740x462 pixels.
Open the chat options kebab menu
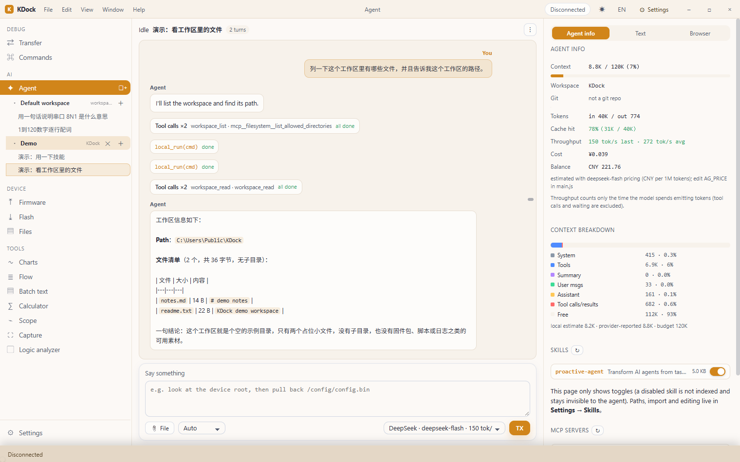(x=530, y=30)
